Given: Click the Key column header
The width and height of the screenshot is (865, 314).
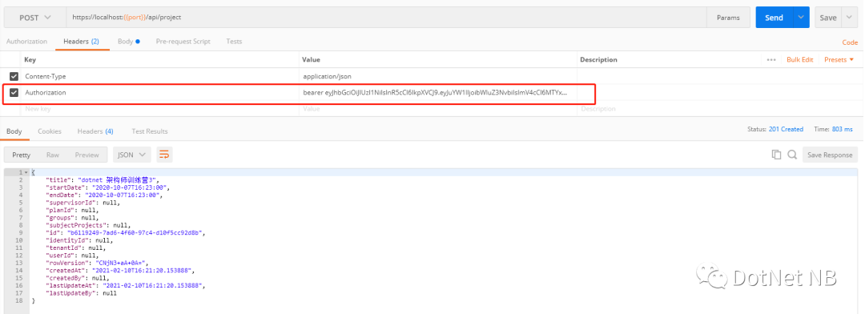Looking at the screenshot, I should coord(30,59).
